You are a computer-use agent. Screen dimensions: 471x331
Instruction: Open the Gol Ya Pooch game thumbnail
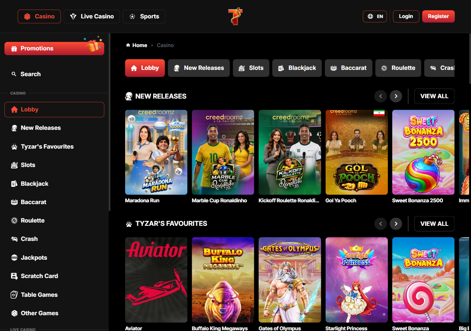(x=357, y=152)
